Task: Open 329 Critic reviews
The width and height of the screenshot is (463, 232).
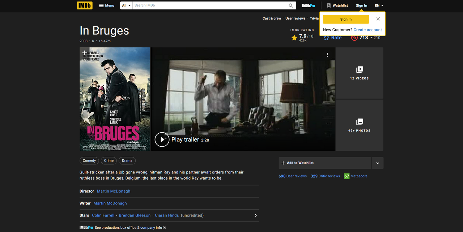Action: (x=325, y=176)
